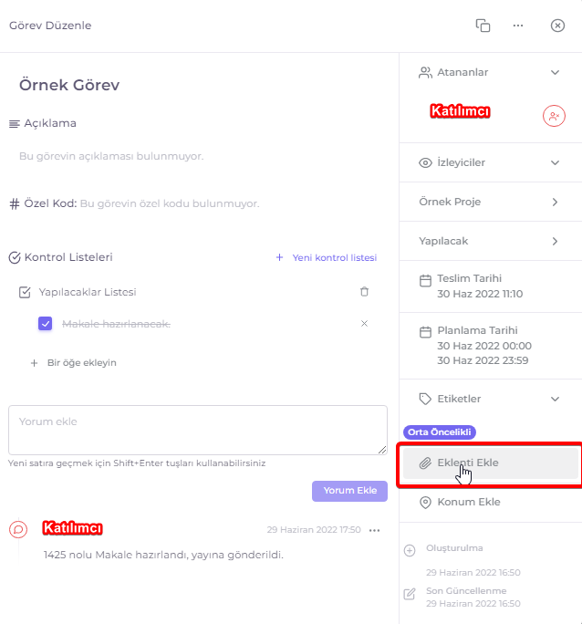582x624 pixels.
Task: Click inside the Yorum ekle text box
Action: coord(198,431)
